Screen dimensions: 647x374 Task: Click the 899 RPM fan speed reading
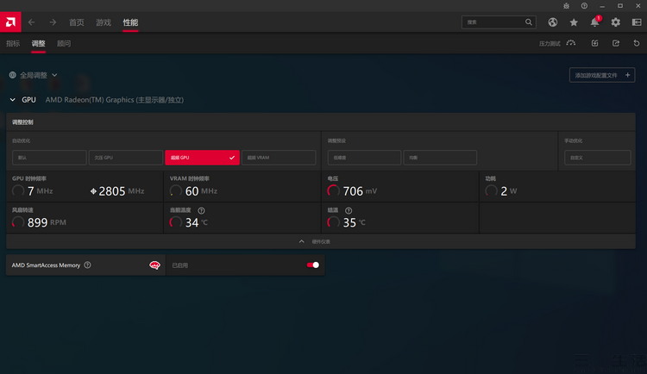[39, 222]
